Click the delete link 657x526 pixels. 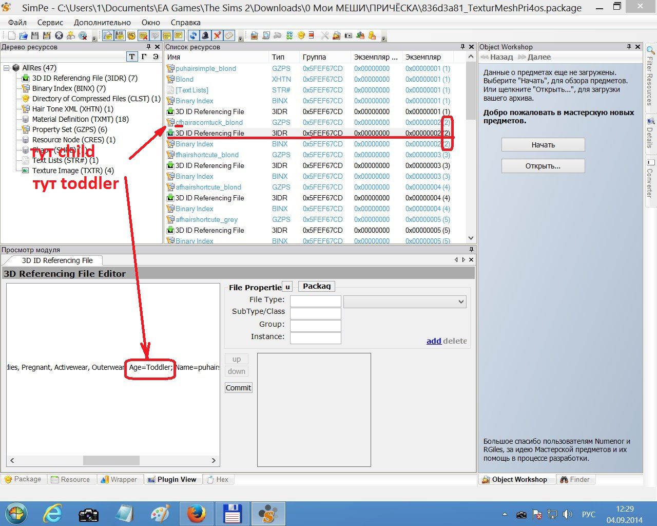[x=455, y=341]
